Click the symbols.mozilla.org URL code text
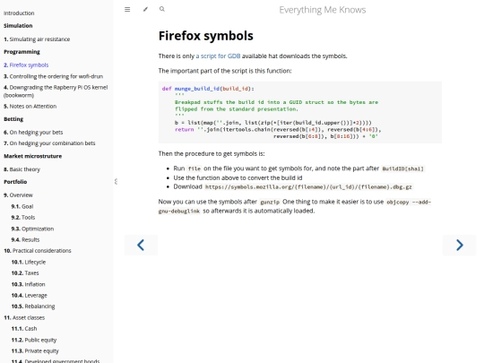This screenshot has width=484, height=363. coord(308,187)
